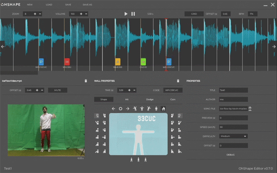
Task: Increase zoom with the plus button
Action: click(x=35, y=14)
